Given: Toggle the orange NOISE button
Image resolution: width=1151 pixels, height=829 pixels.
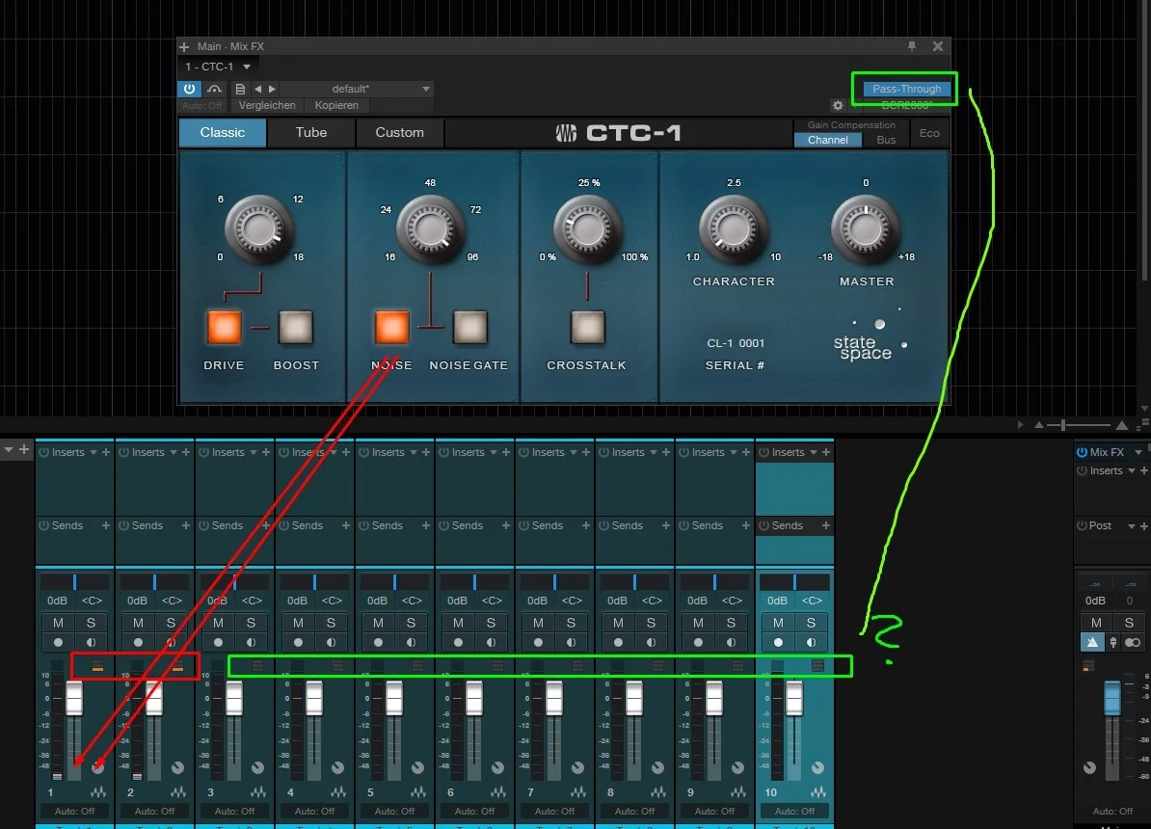Looking at the screenshot, I should click(392, 328).
